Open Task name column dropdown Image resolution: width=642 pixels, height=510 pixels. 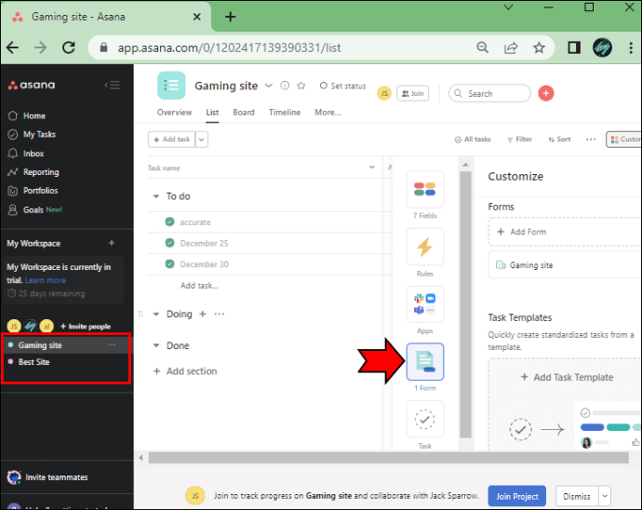tap(372, 168)
